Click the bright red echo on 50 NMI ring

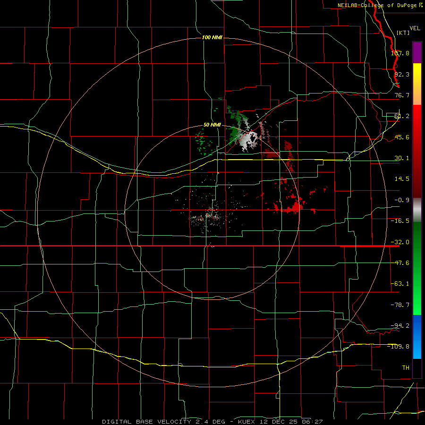pyautogui.click(x=296, y=207)
